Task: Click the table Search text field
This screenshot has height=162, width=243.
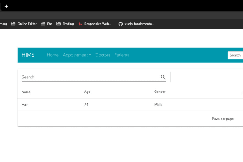Action: [x=88, y=77]
